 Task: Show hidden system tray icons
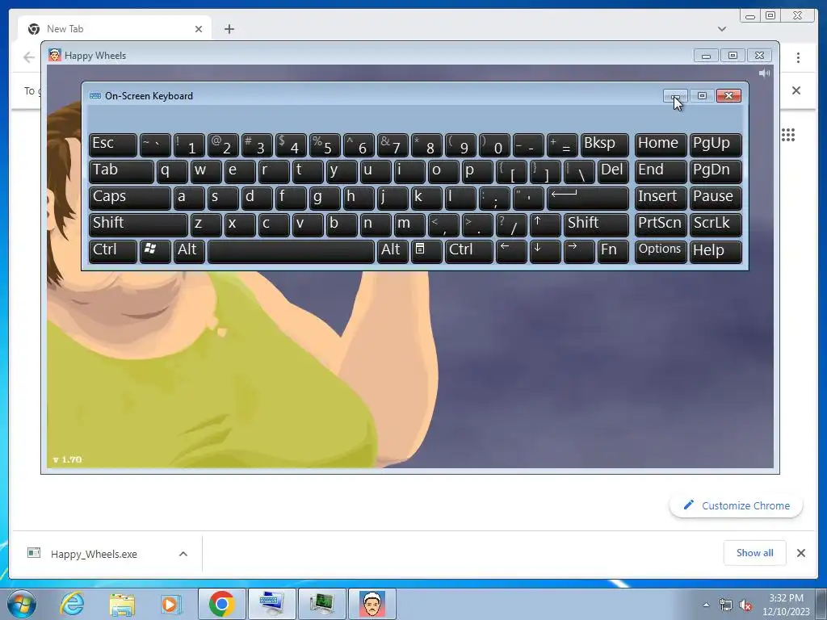706,605
